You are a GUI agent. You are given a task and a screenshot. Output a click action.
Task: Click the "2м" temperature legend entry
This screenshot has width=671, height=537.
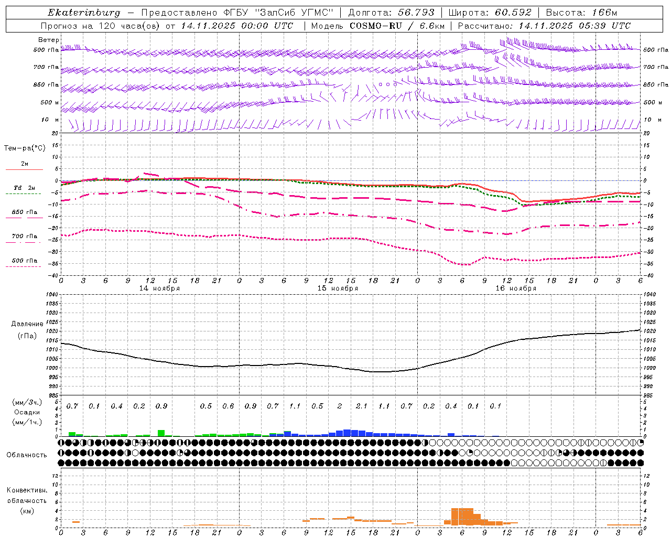point(25,164)
